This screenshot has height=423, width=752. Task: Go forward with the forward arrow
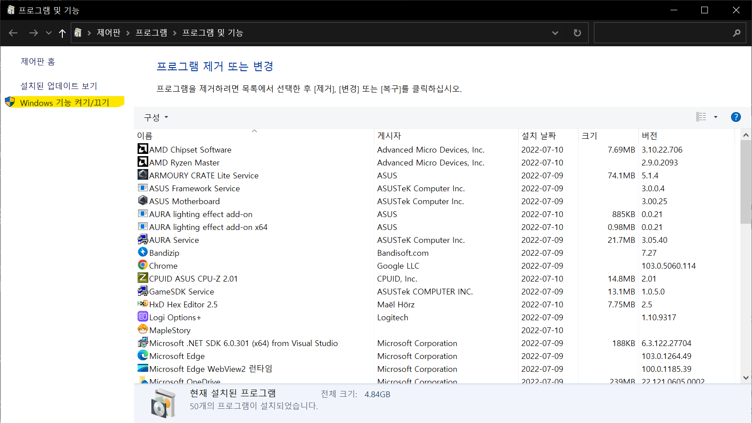33,33
